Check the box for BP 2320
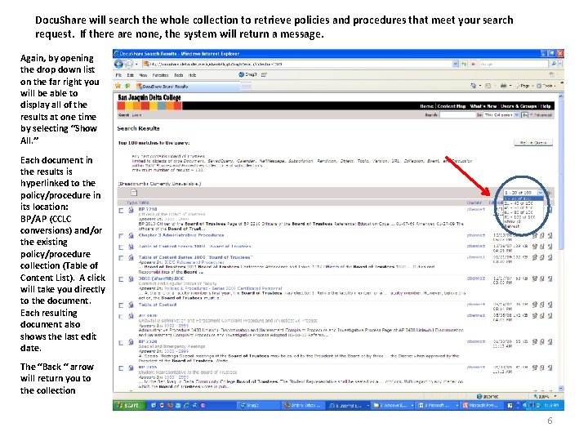Screen dimensions: 588x441 [121, 343]
